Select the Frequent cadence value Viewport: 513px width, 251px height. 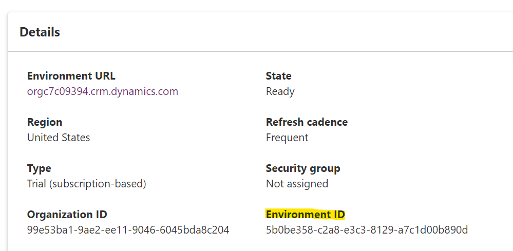[x=287, y=138]
